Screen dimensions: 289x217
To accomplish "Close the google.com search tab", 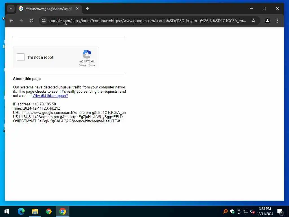I will [x=77, y=9].
